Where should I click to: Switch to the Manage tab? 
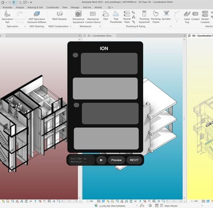tap(75, 7)
